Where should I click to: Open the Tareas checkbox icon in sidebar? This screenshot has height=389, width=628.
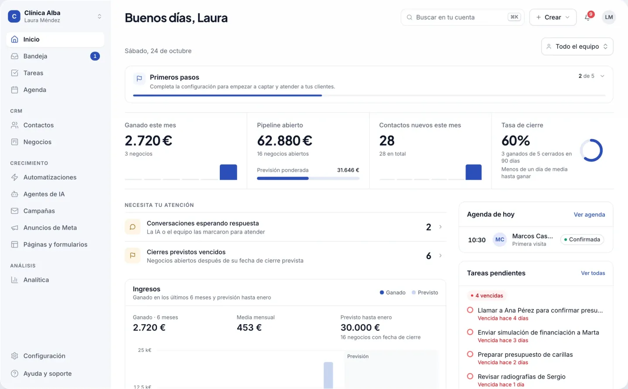coord(14,73)
